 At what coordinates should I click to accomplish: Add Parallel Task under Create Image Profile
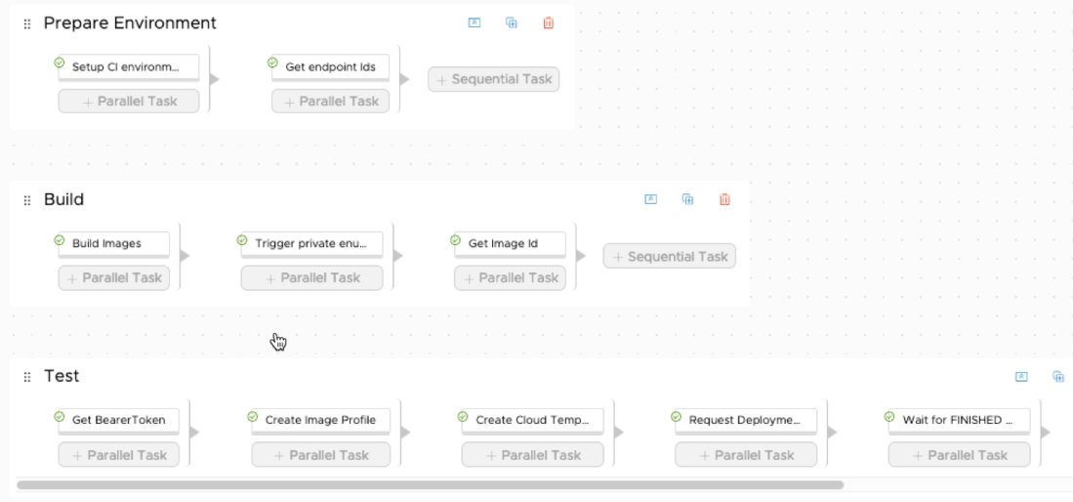[x=321, y=454]
